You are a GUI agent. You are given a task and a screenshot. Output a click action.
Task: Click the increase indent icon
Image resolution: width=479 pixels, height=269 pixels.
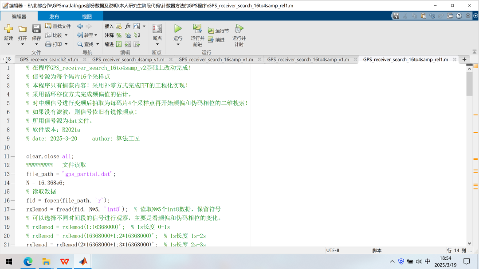128,45
